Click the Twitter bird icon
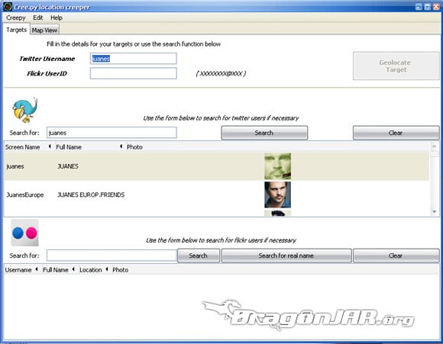This screenshot has width=443, height=344. [x=25, y=110]
